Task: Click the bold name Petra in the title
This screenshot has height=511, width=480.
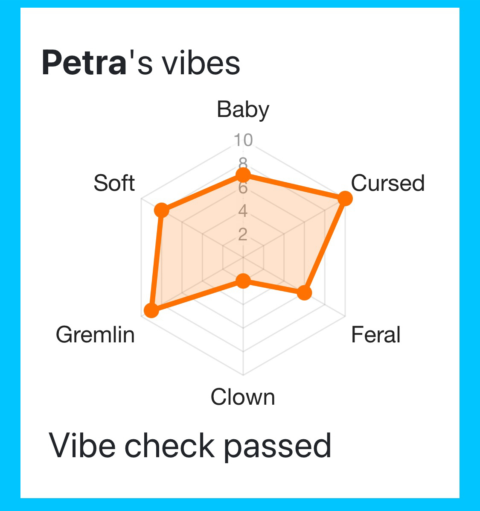Action: point(84,63)
